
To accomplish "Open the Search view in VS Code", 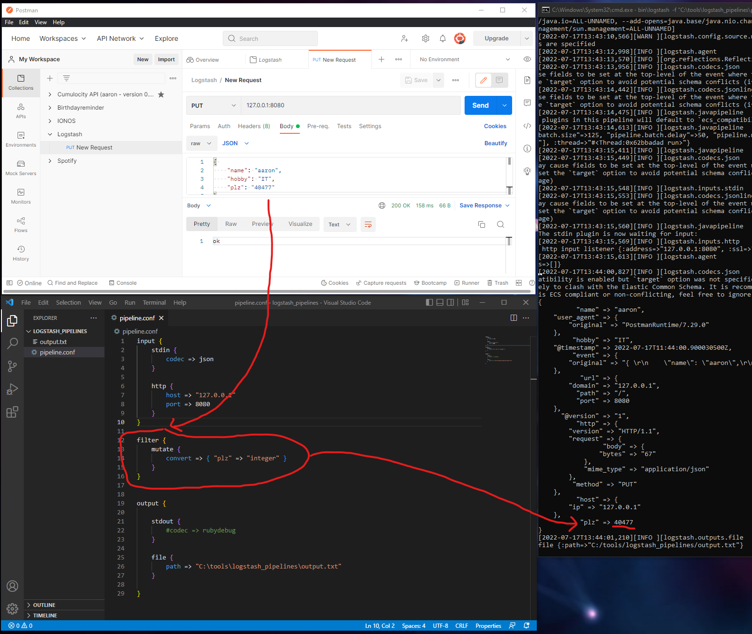I will click(12, 343).
